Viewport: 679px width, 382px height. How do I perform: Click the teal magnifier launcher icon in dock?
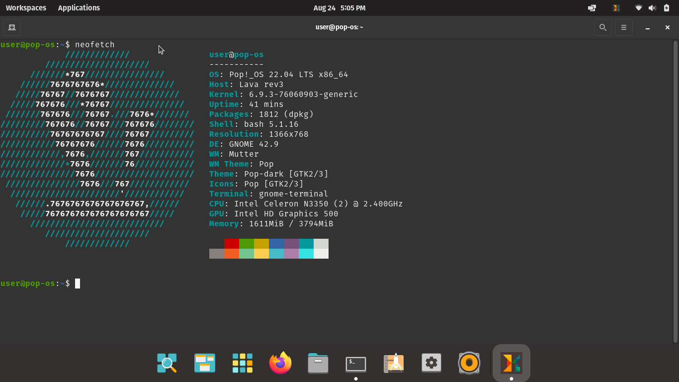coord(167,363)
